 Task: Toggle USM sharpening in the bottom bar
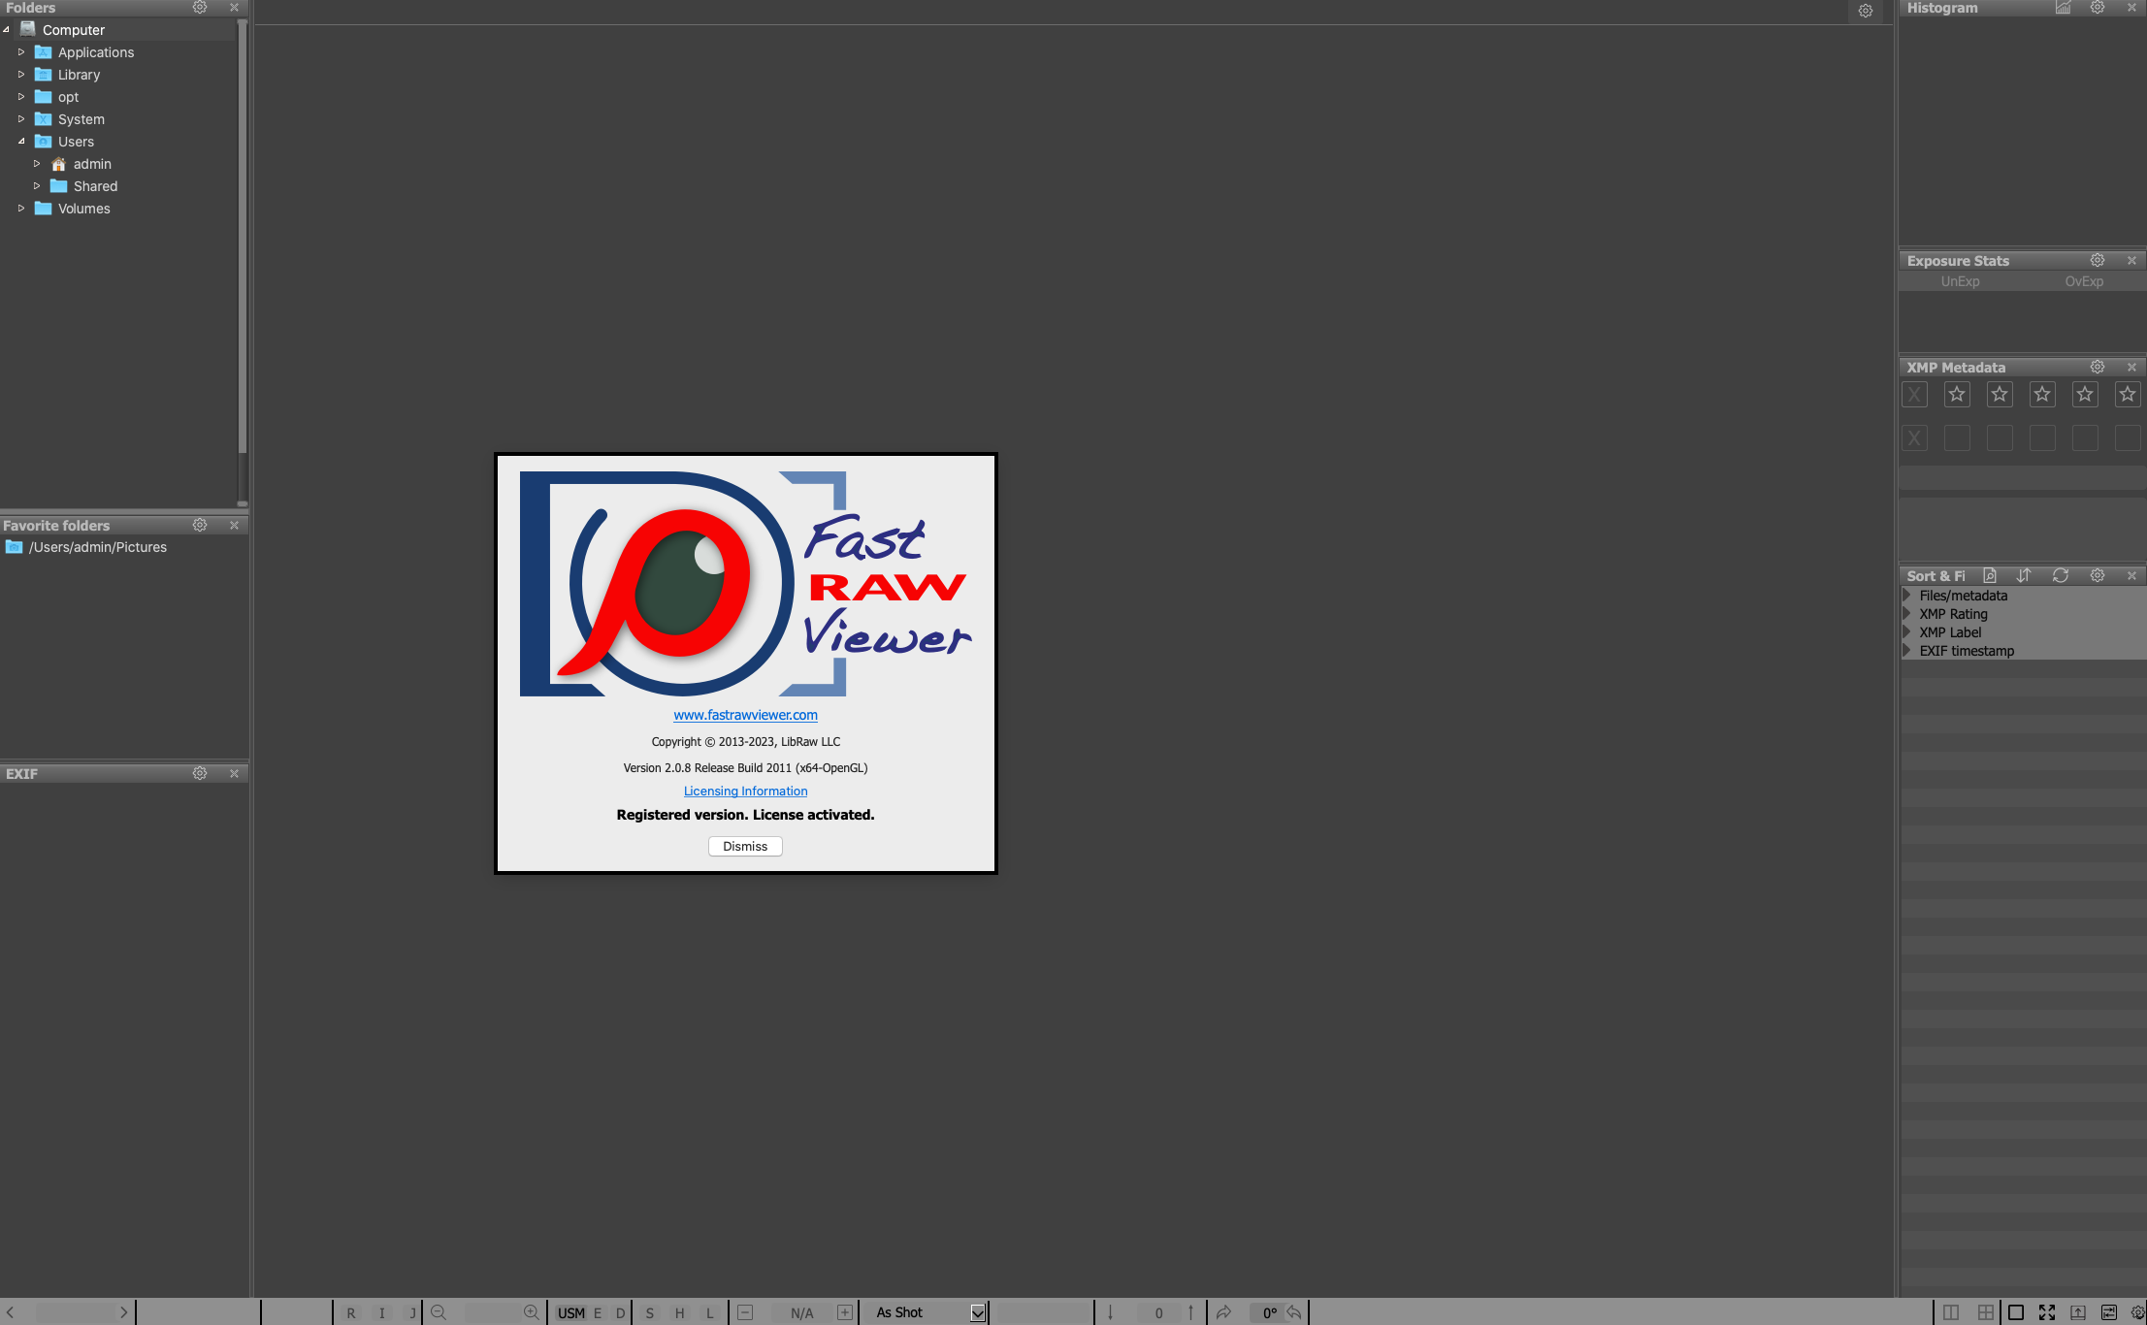tap(570, 1312)
